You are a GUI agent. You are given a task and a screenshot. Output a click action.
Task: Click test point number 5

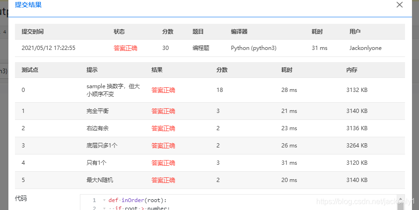[x=23, y=180]
